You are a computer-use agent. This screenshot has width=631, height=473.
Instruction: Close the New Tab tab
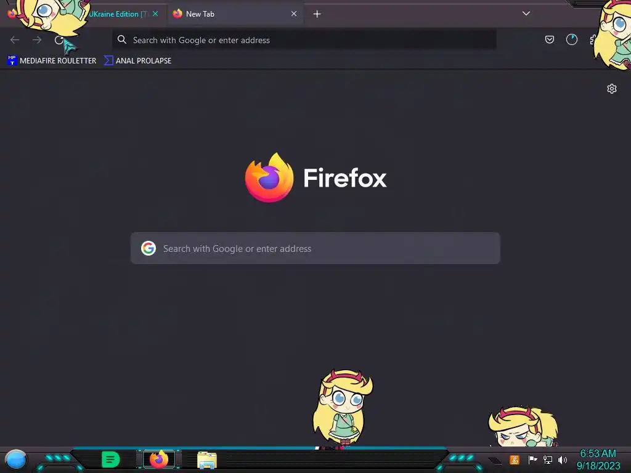click(294, 14)
